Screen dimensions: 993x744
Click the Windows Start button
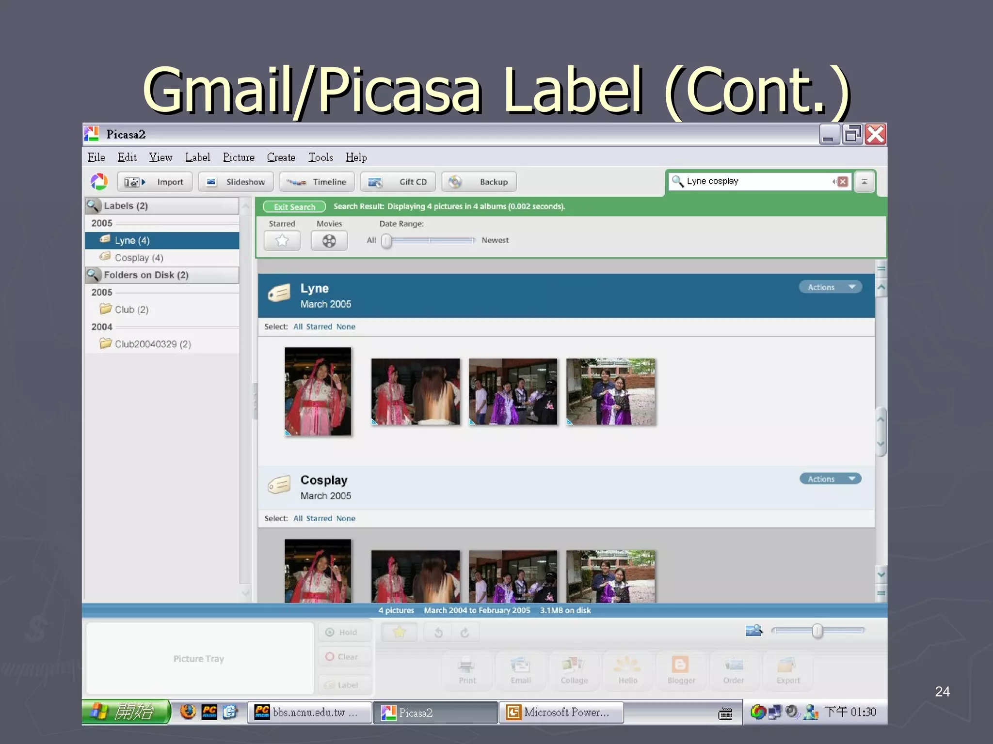tap(126, 712)
